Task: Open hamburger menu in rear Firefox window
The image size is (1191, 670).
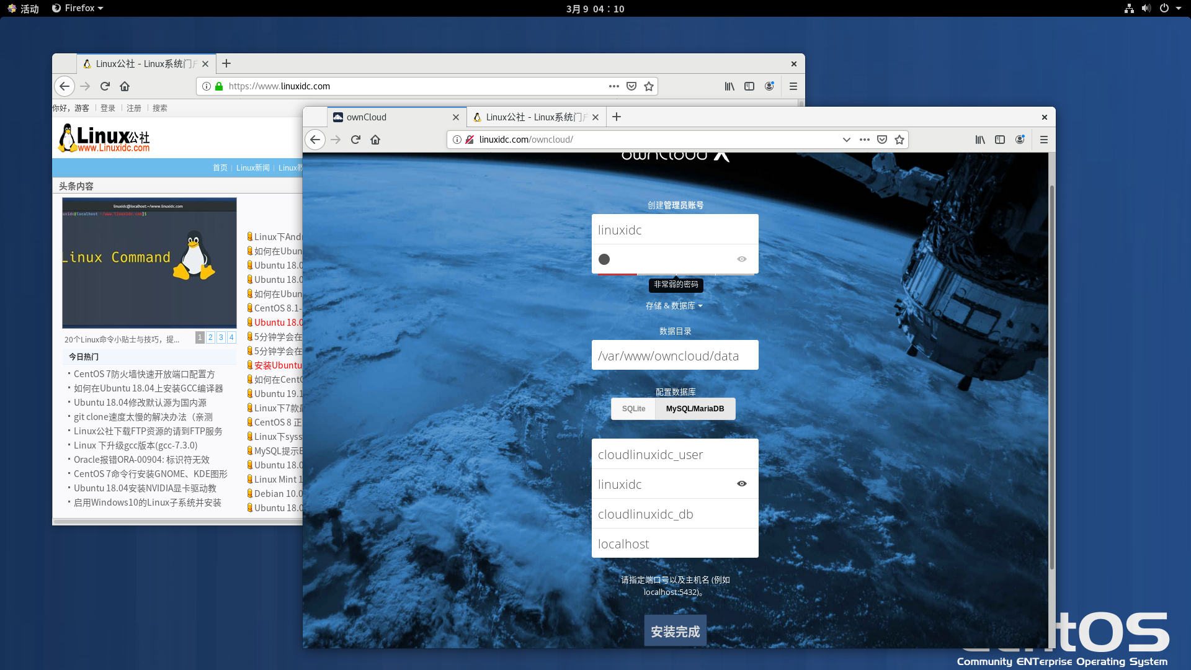Action: coord(793,86)
